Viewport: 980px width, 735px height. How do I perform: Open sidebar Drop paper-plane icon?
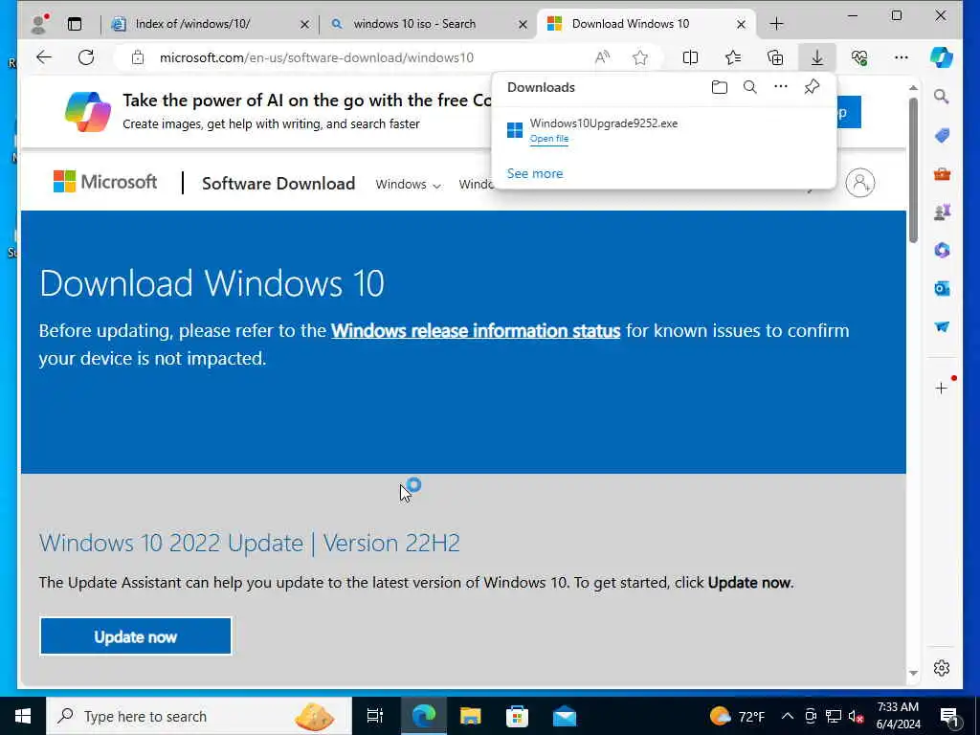[x=942, y=327]
